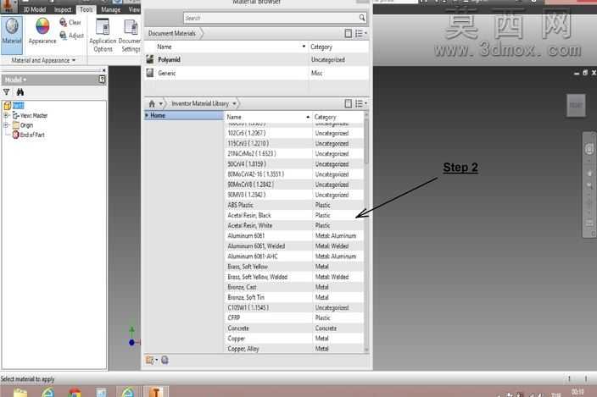Open Document Materials list view options
Image resolution: width=597 pixels, height=397 pixels.
360,33
